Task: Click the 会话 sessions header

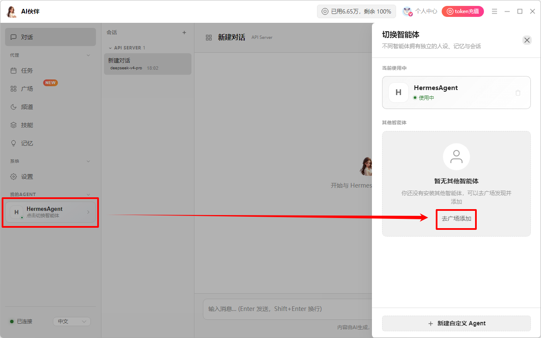Action: [112, 33]
